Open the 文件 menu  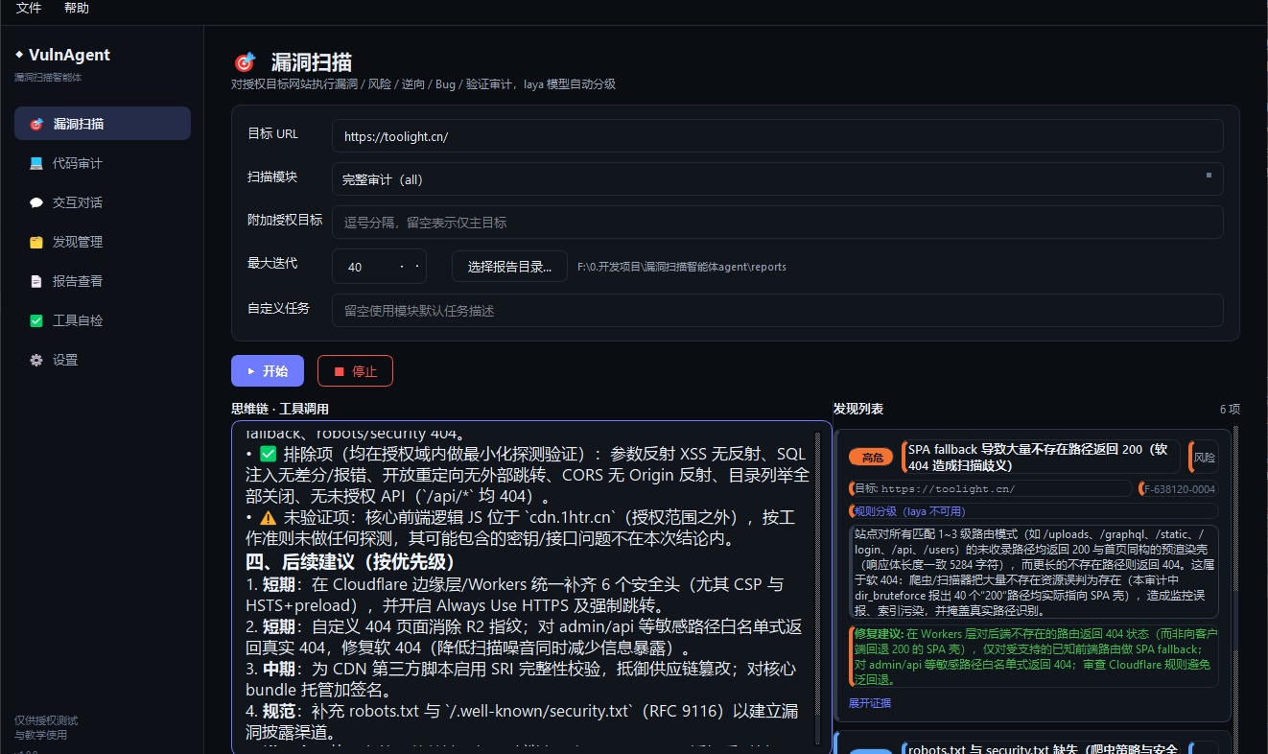[29, 8]
